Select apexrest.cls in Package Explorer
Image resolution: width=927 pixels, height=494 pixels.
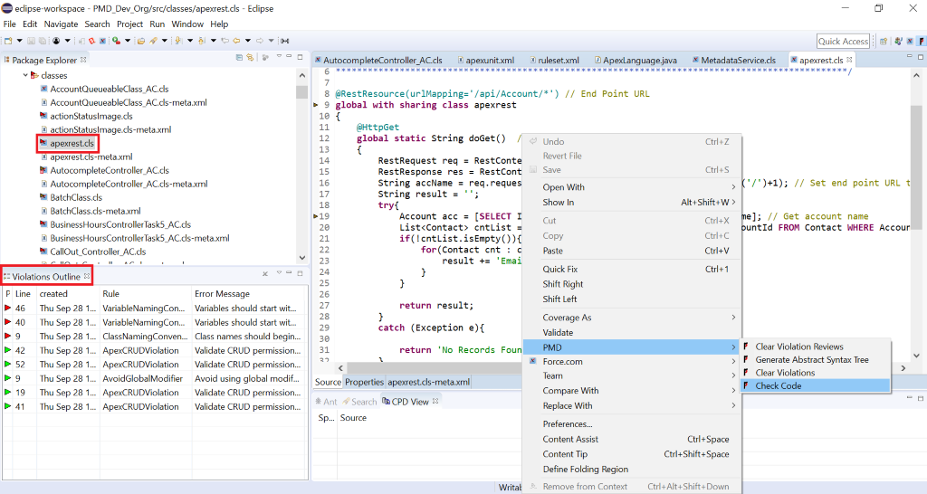tap(72, 143)
